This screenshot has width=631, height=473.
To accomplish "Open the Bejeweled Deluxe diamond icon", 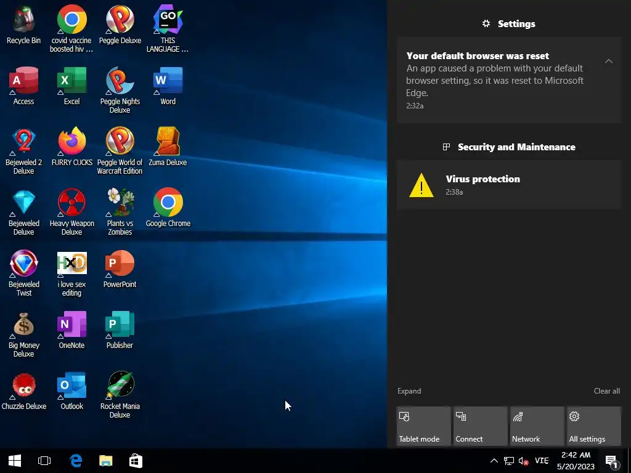I will click(x=24, y=212).
